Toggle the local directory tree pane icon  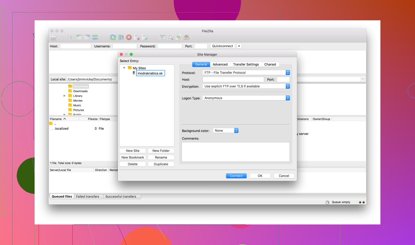pyautogui.click(x=79, y=37)
